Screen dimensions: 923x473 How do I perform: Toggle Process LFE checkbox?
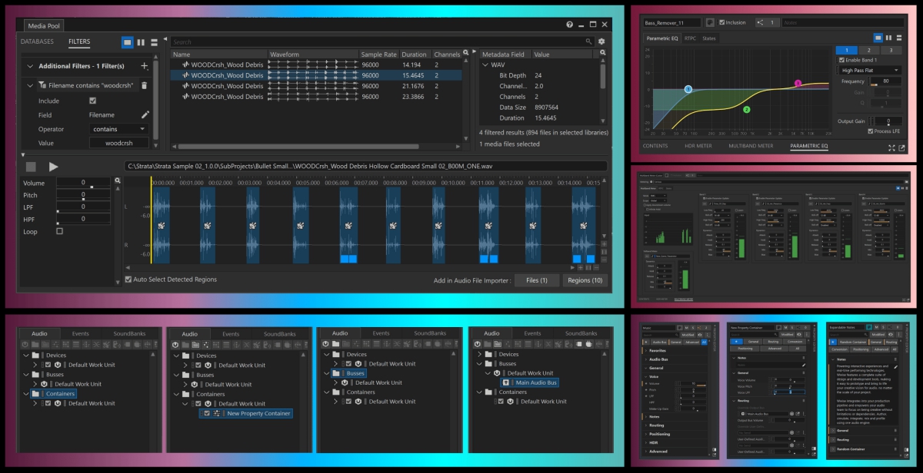pyautogui.click(x=871, y=131)
